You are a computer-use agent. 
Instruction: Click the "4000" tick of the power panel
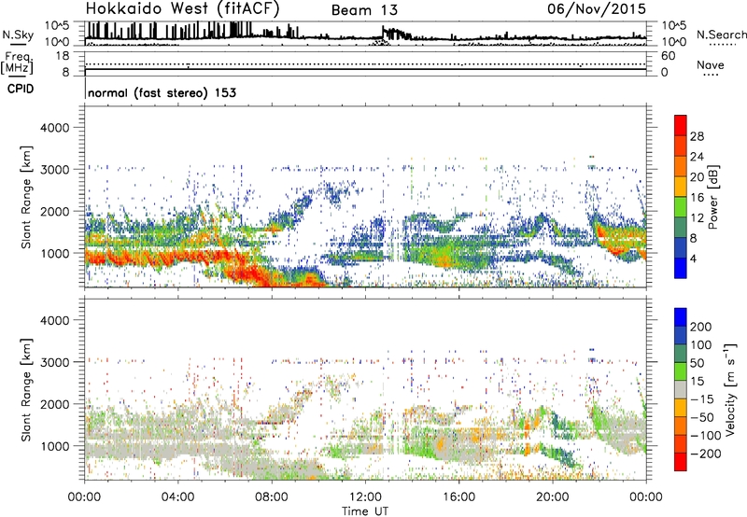pyautogui.click(x=54, y=128)
